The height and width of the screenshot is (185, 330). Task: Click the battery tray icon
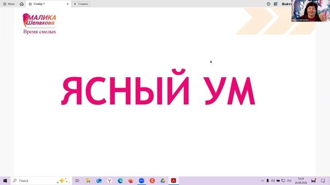click(x=278, y=180)
